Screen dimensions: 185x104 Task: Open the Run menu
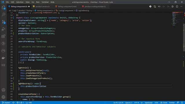point(38,2)
